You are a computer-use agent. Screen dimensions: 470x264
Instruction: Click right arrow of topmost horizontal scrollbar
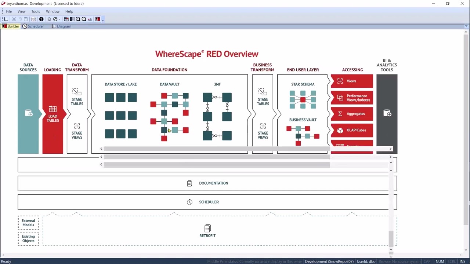pos(390,149)
